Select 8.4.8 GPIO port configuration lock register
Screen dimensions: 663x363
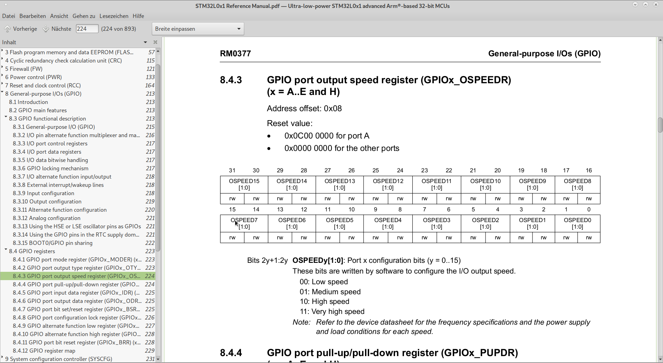[x=78, y=317]
